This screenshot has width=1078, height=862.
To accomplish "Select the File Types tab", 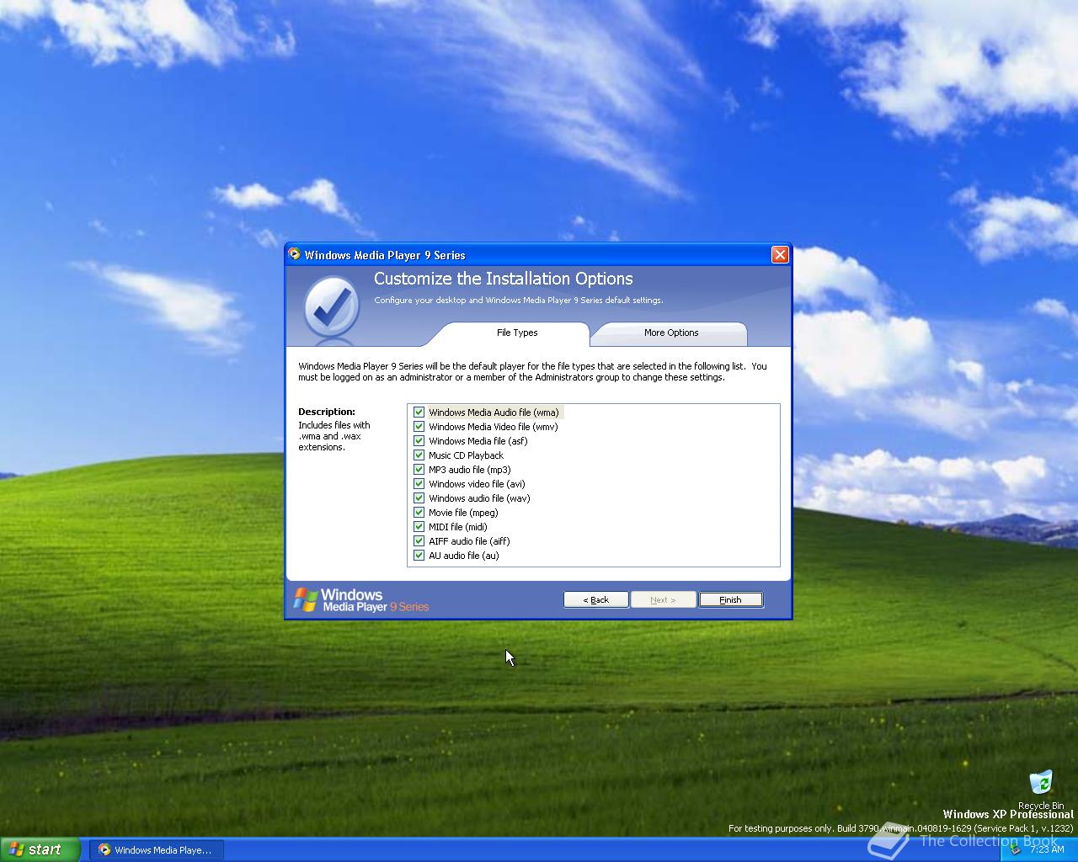I will tap(516, 333).
